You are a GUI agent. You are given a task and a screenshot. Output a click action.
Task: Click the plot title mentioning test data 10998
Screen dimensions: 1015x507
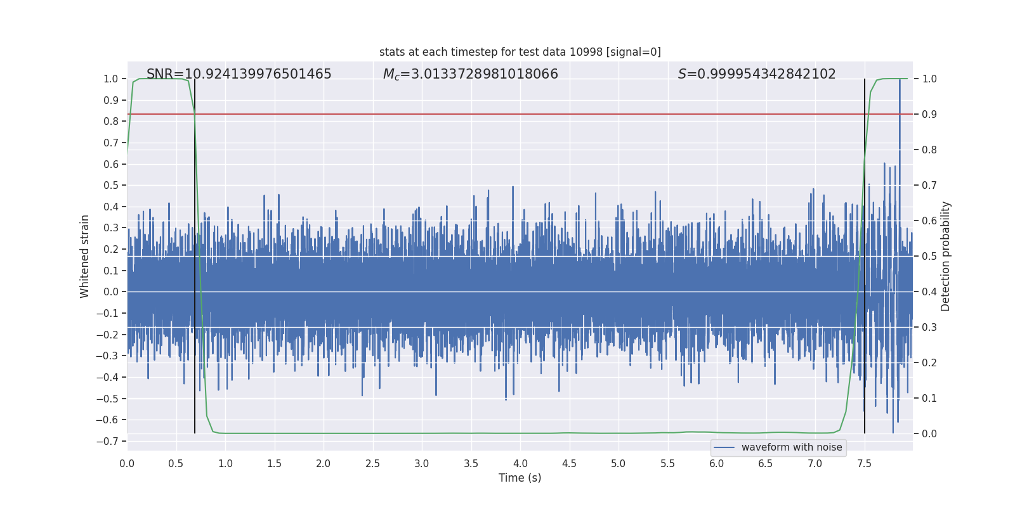520,52
